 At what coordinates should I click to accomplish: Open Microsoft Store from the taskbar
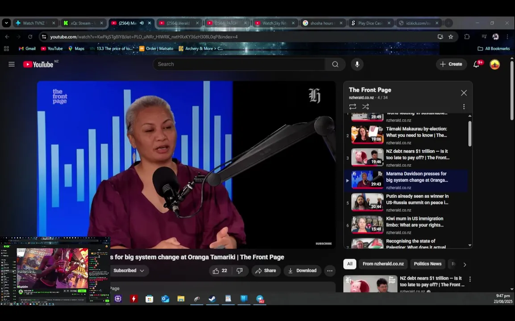click(150, 299)
